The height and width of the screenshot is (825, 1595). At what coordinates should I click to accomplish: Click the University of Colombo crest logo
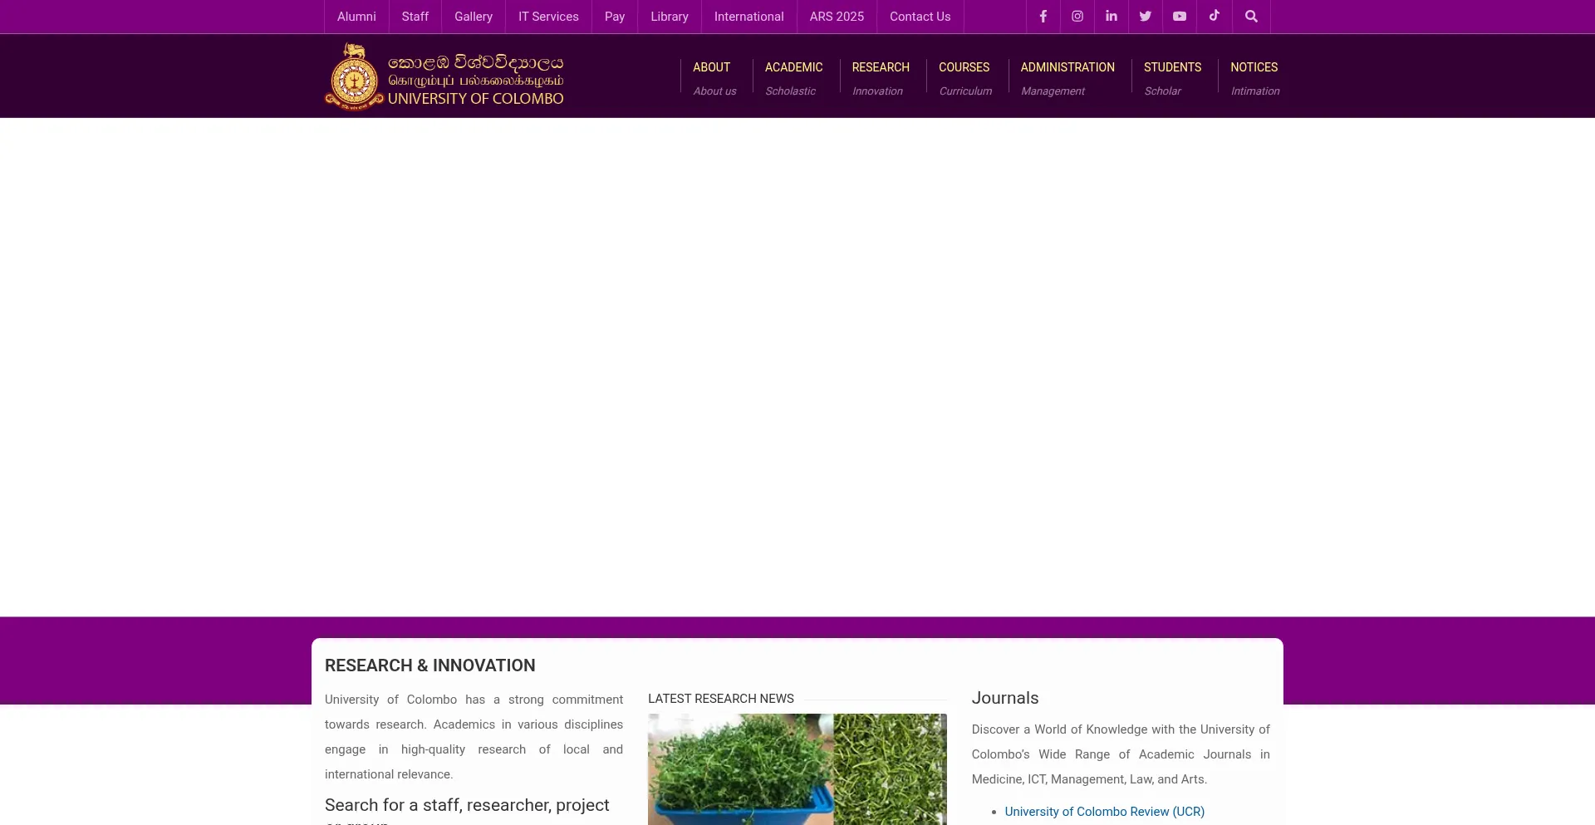pyautogui.click(x=355, y=77)
